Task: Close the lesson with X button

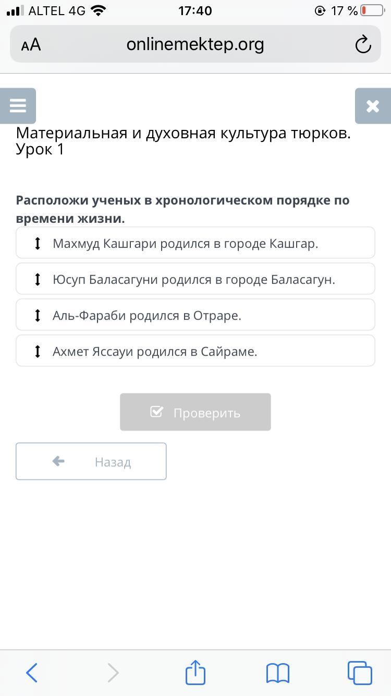Action: [x=373, y=106]
